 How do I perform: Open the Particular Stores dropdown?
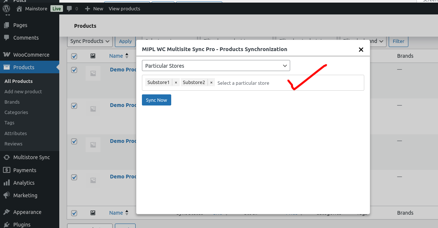click(216, 66)
